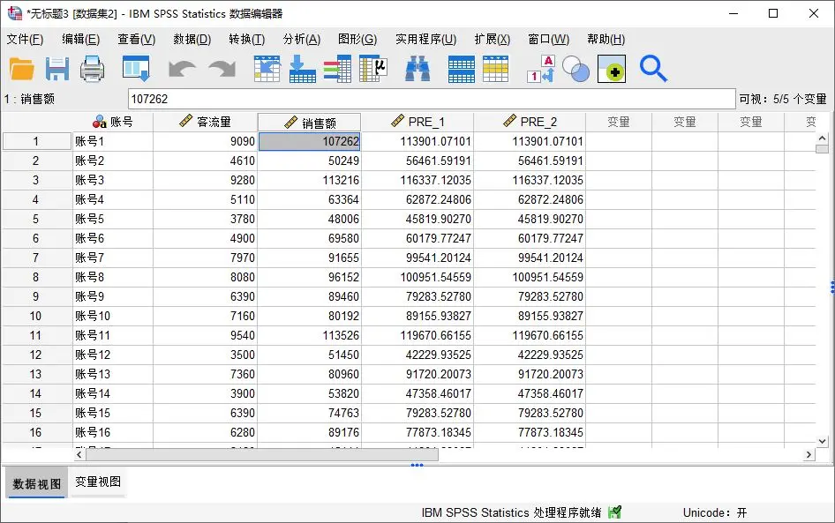
Task: Click the Unicode: 开 status bar entry
Action: (715, 513)
